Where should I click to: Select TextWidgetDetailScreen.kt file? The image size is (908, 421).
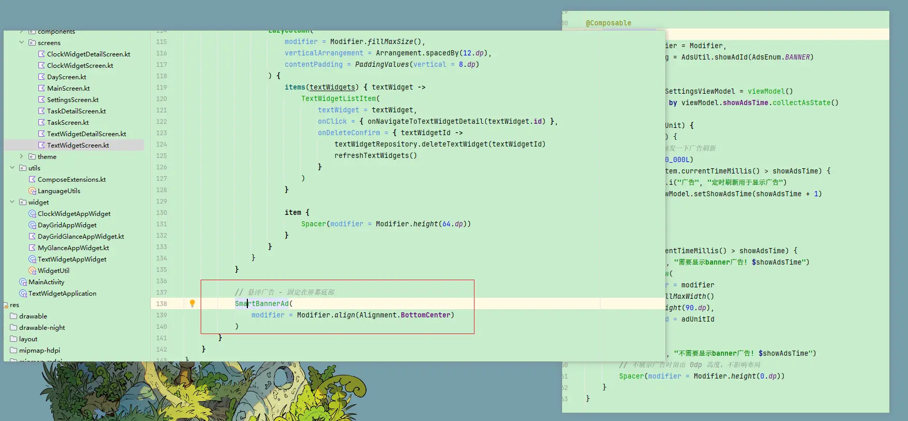coord(86,134)
